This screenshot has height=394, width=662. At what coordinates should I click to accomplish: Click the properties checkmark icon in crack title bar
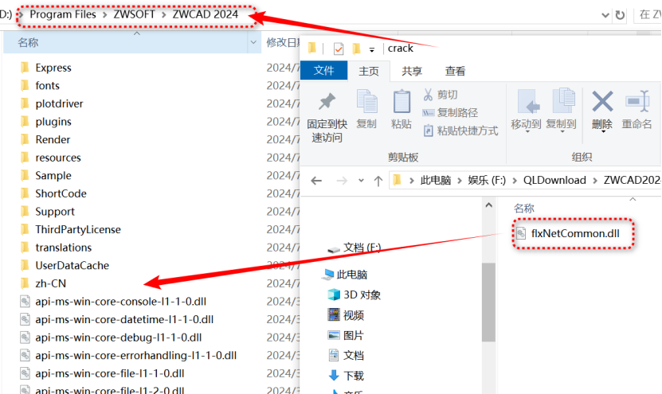pos(339,49)
